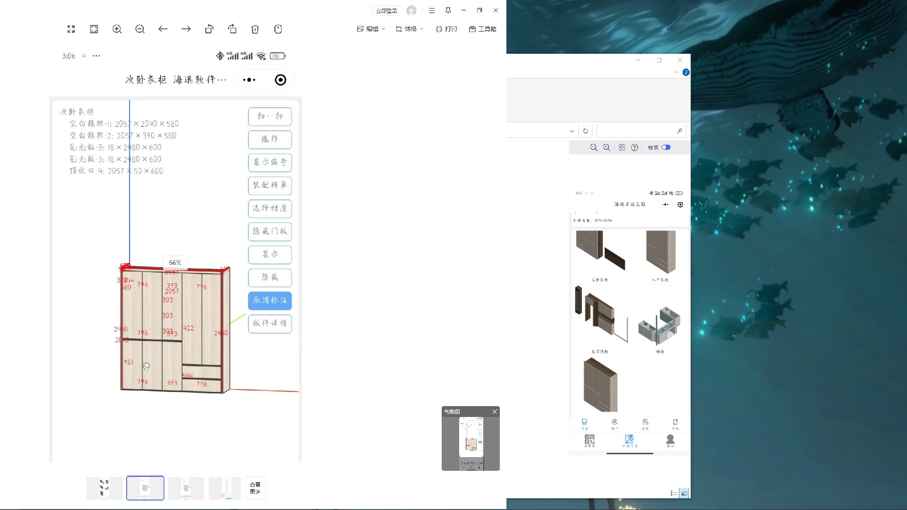Click the QR code tab in the preview
Screen dimensions: 907x510
tap(590, 441)
